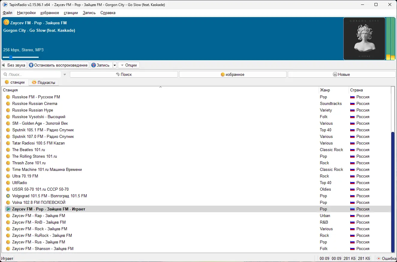Click the star icon of Volna 102.8 FM

[8, 203]
